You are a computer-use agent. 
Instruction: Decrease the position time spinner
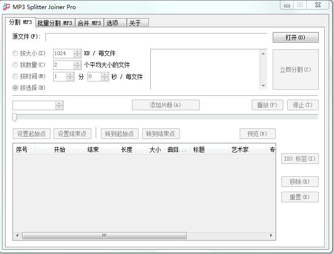pyautogui.click(x=59, y=107)
